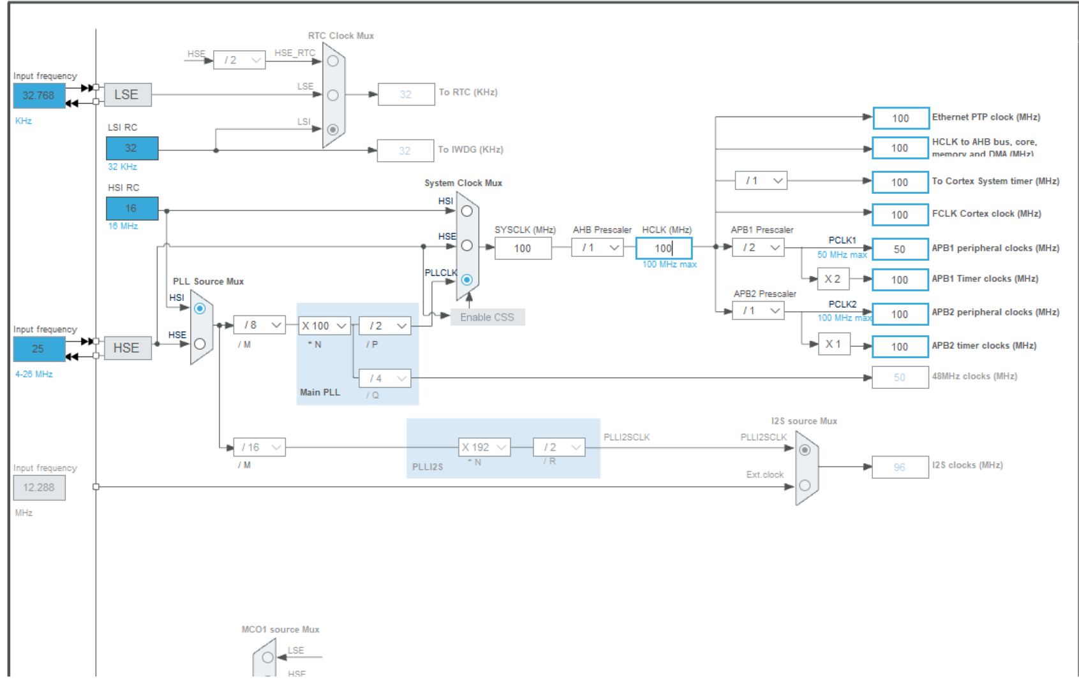Click the APB1 peripheral clocks value box

900,249
